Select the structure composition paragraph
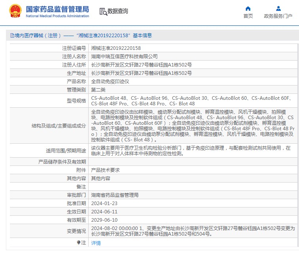This screenshot has width=299, height=253. pyautogui.click(x=193, y=126)
